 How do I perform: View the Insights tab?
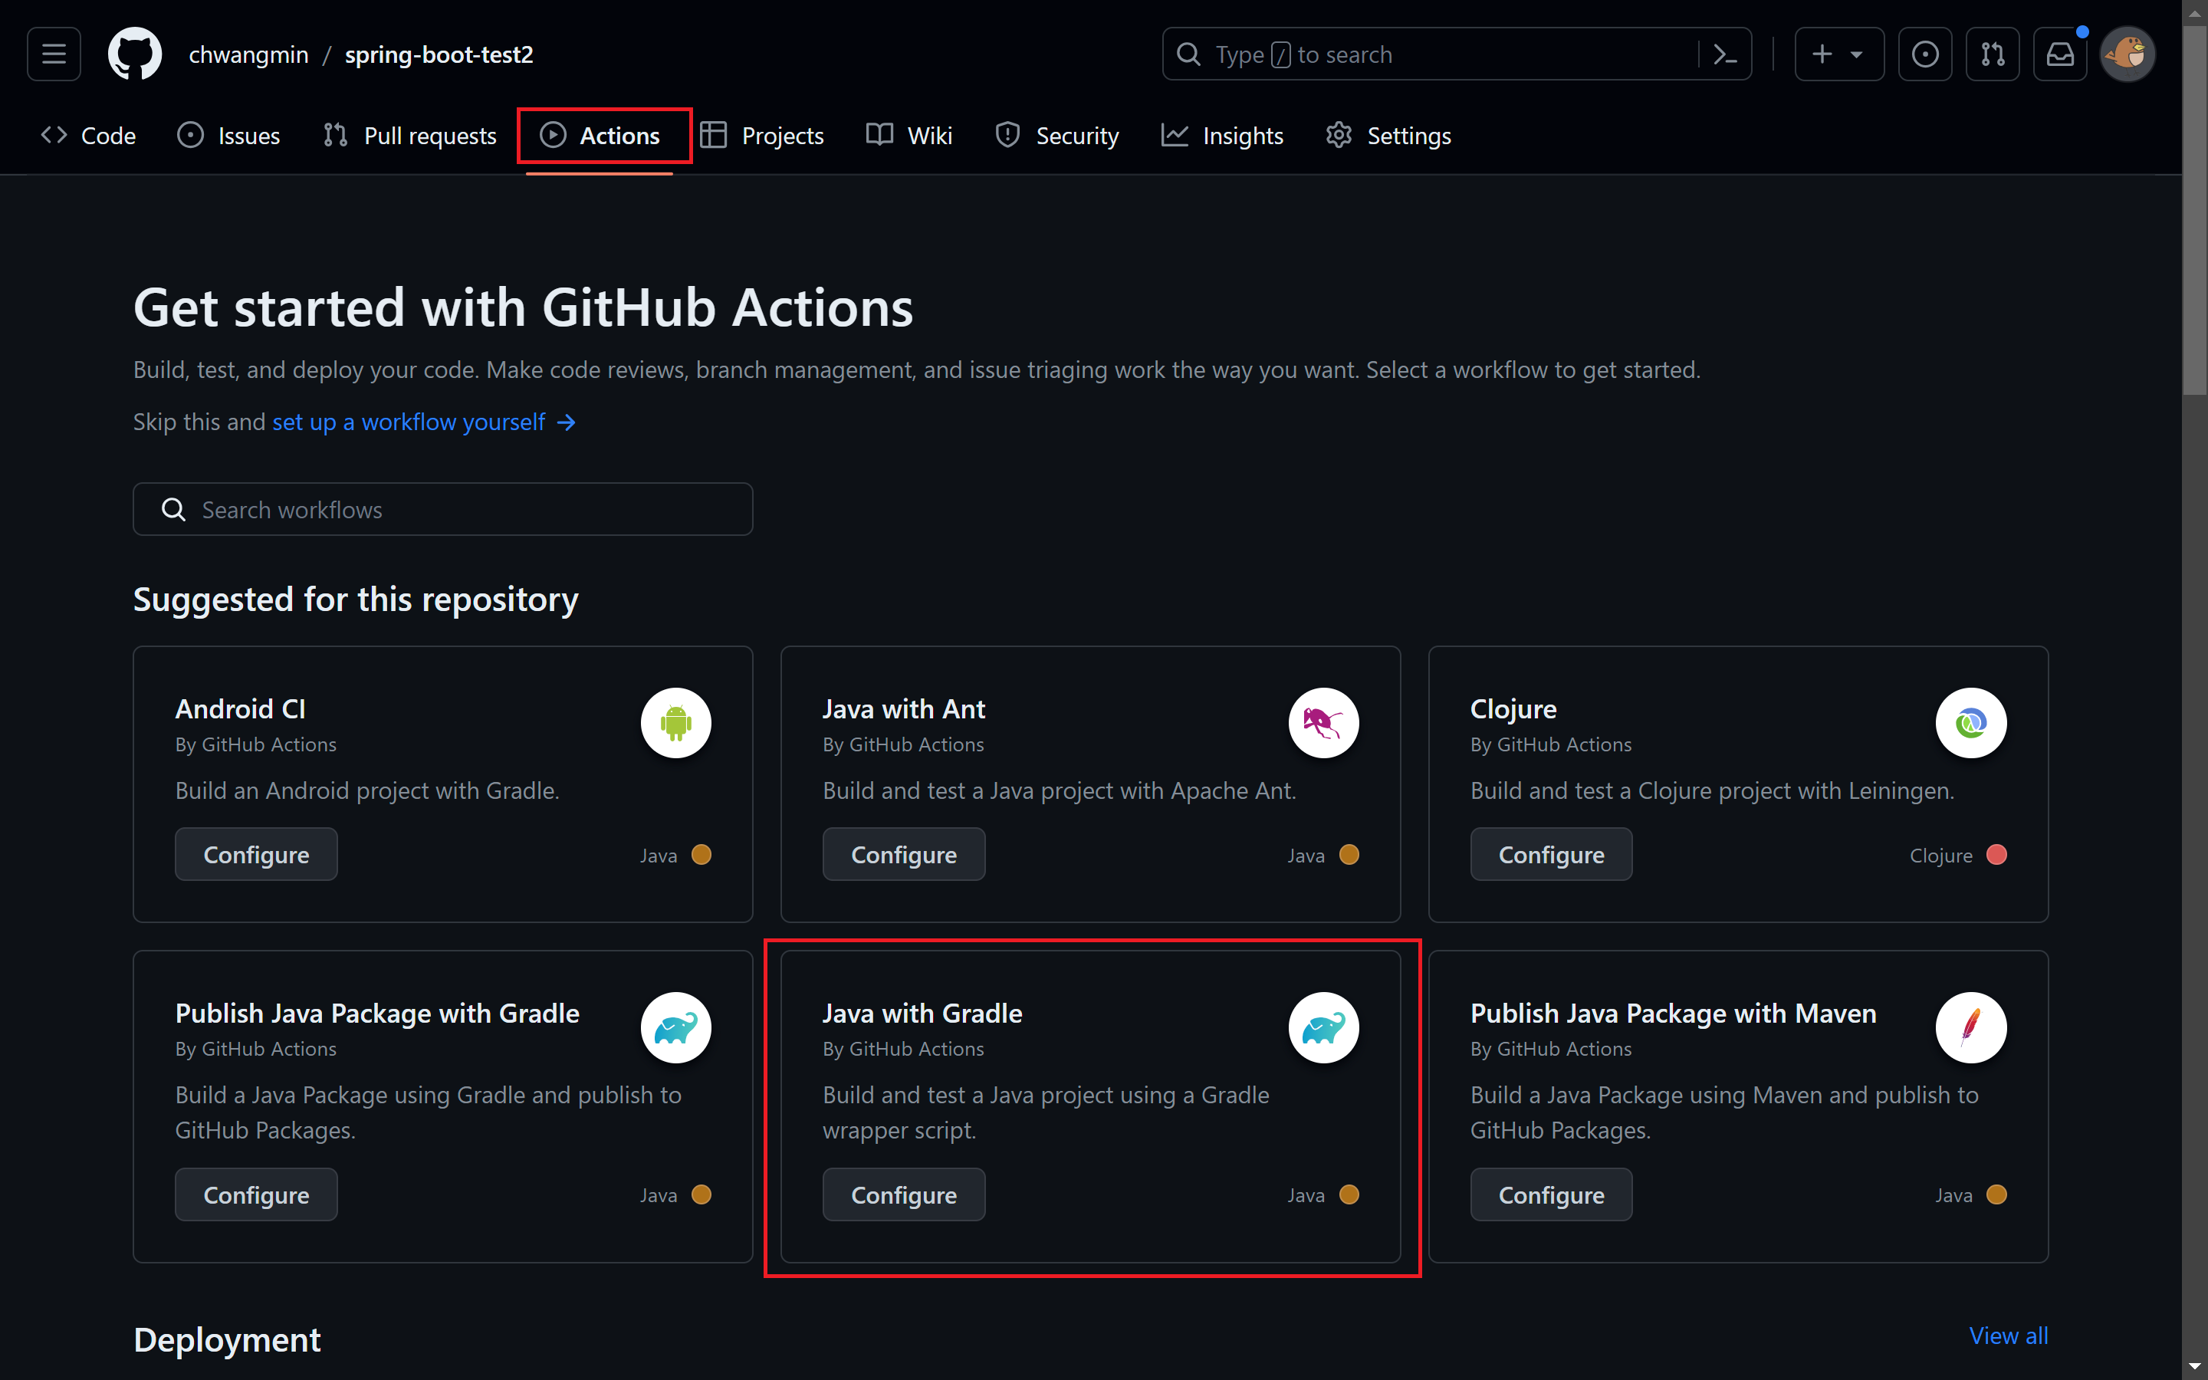(x=1223, y=136)
